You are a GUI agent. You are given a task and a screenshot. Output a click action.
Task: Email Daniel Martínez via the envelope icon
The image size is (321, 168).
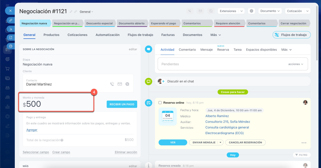[x=120, y=84]
